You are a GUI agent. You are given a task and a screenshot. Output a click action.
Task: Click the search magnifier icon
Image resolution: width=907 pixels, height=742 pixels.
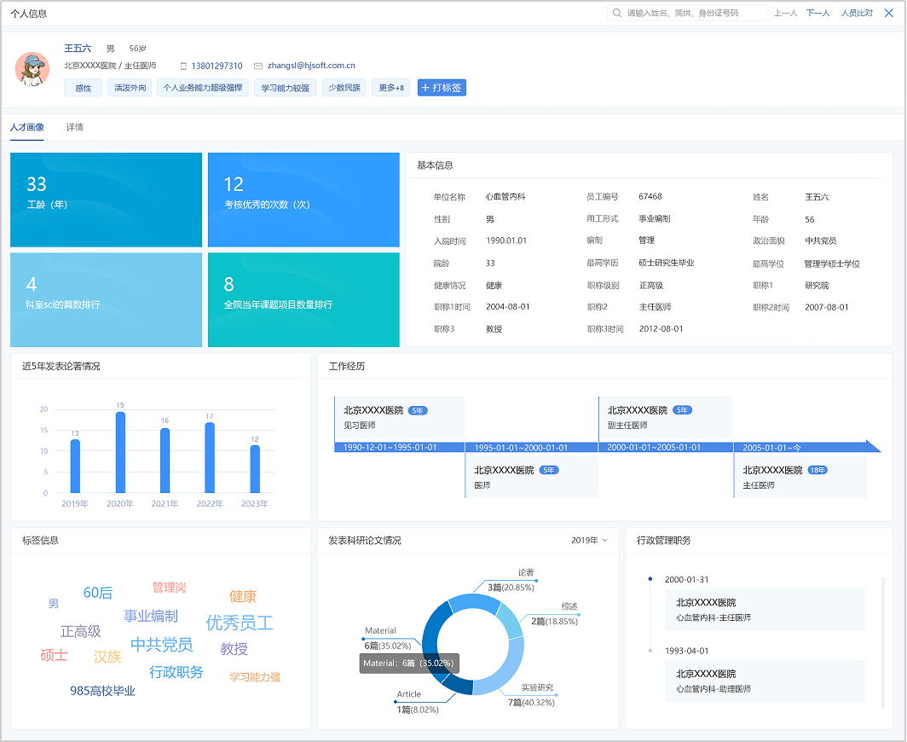tap(617, 13)
